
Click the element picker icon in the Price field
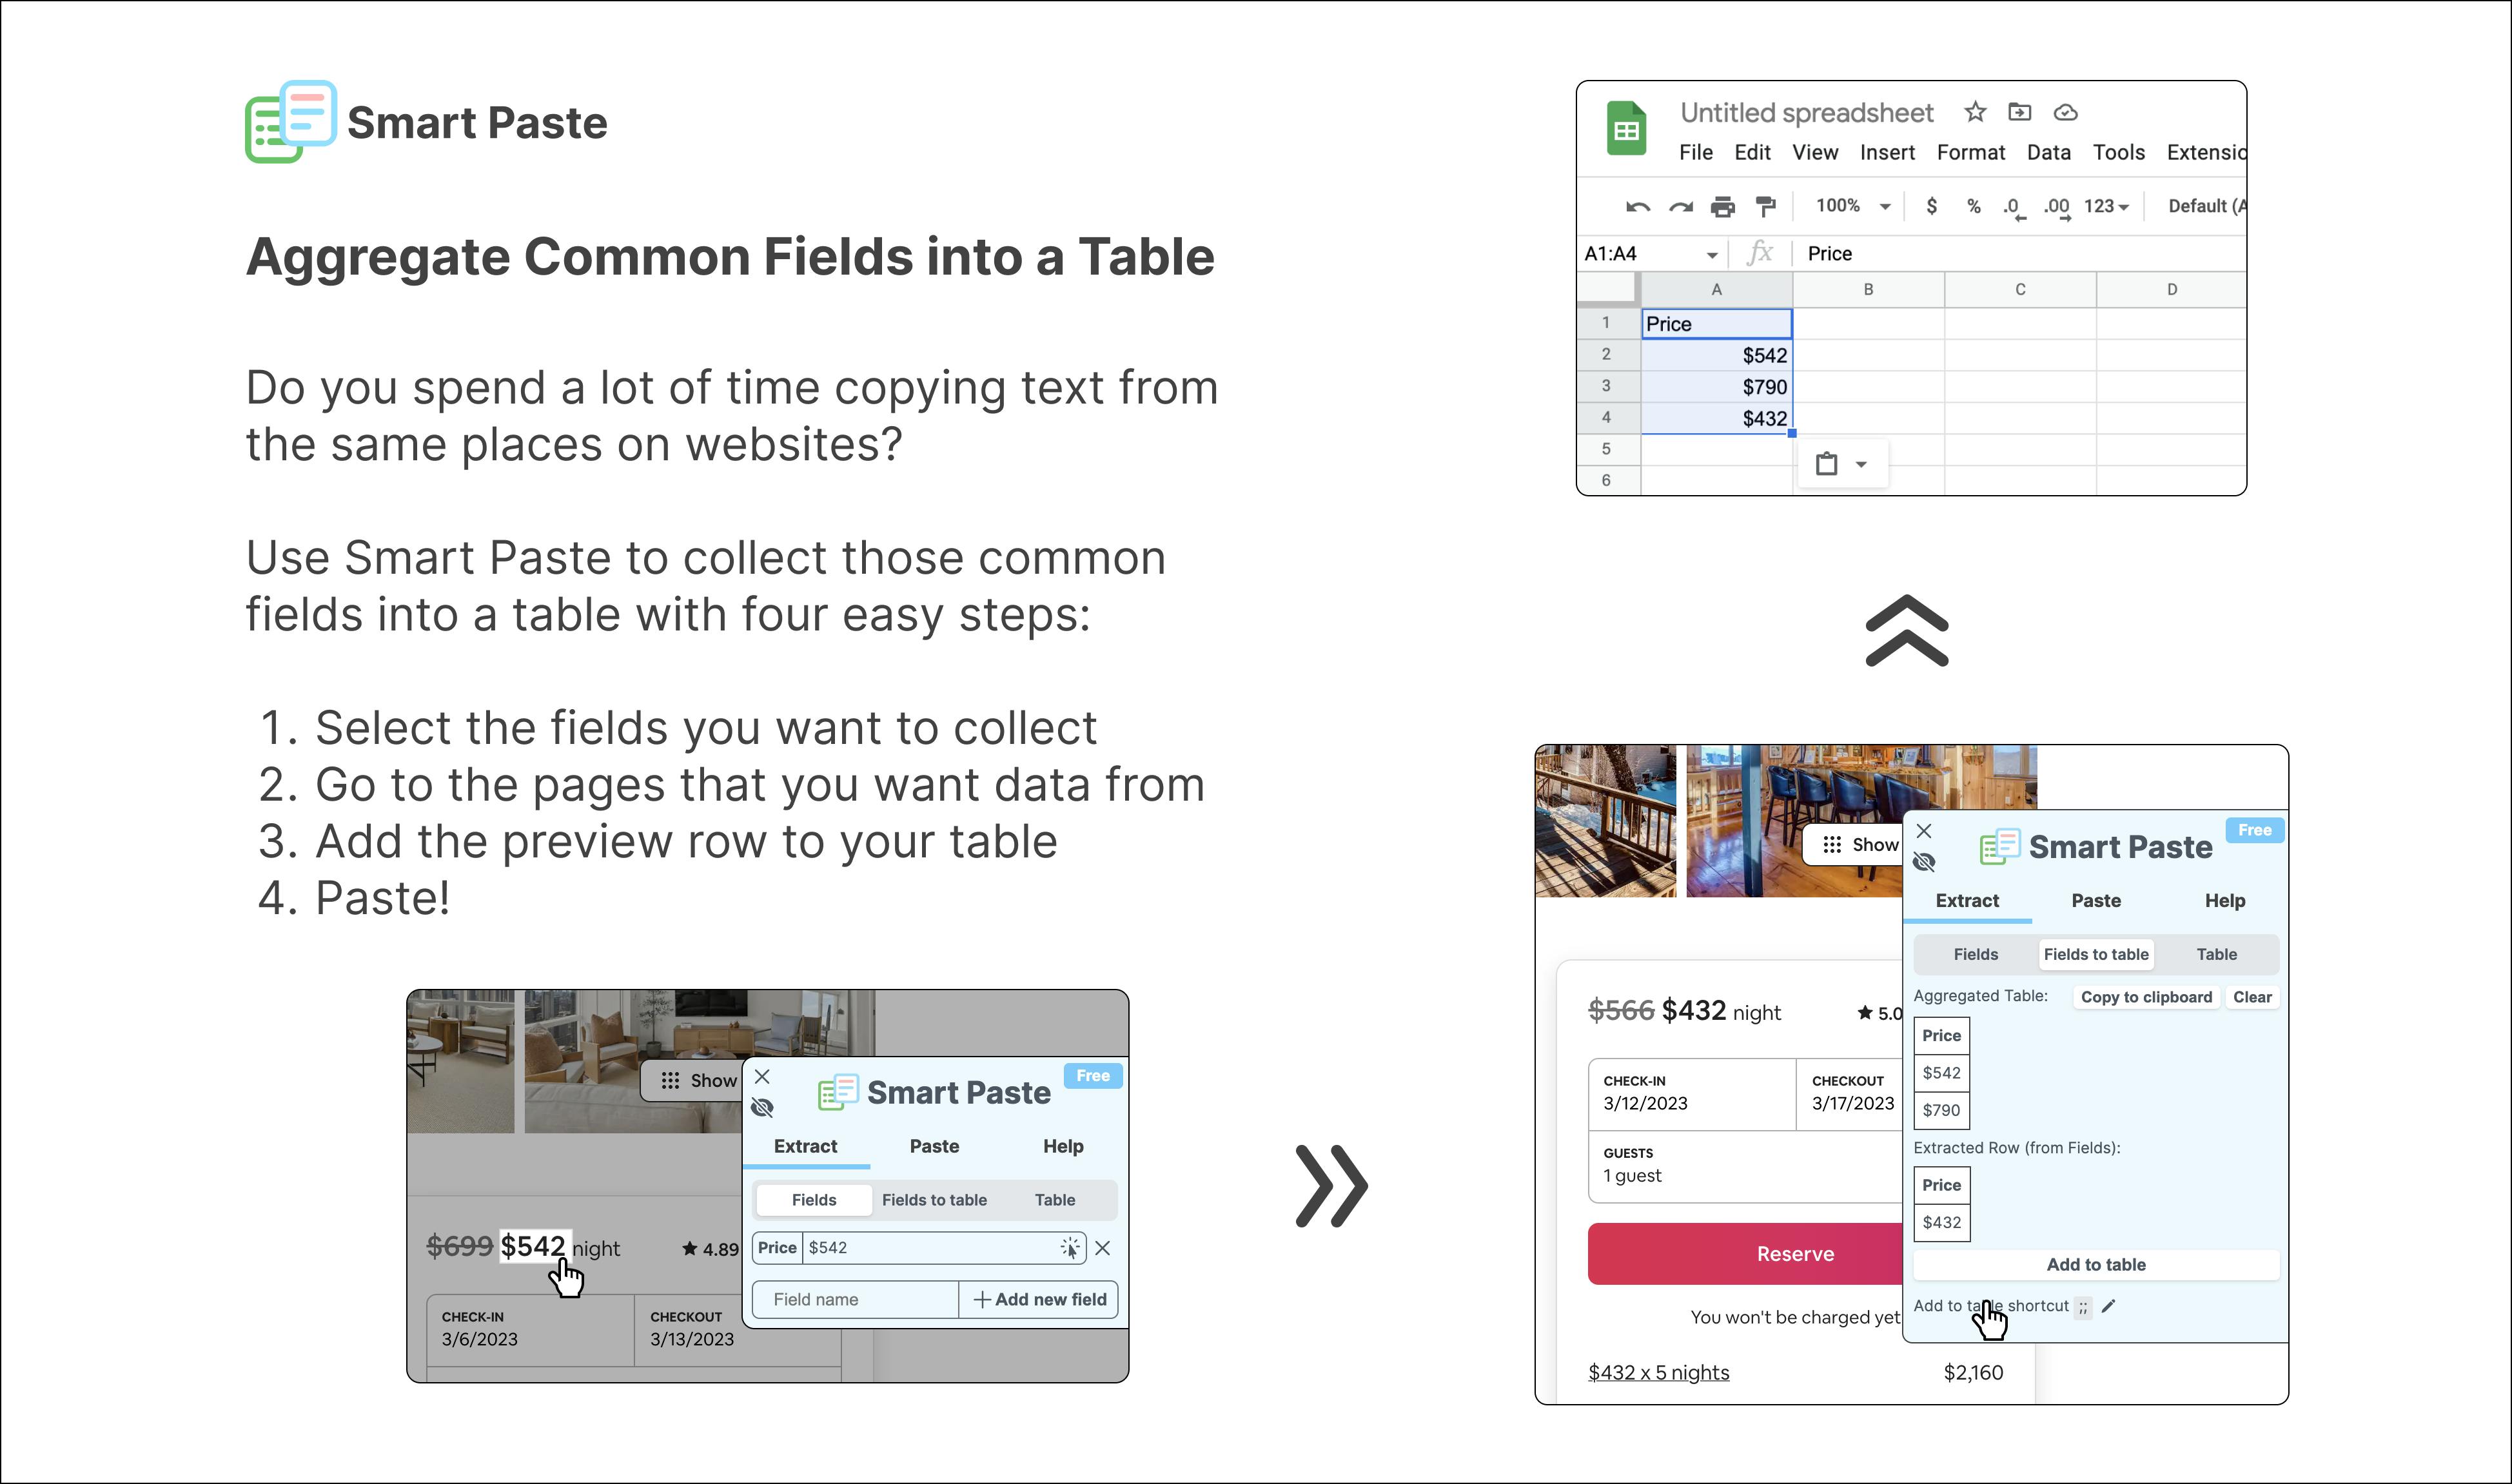point(1070,1248)
